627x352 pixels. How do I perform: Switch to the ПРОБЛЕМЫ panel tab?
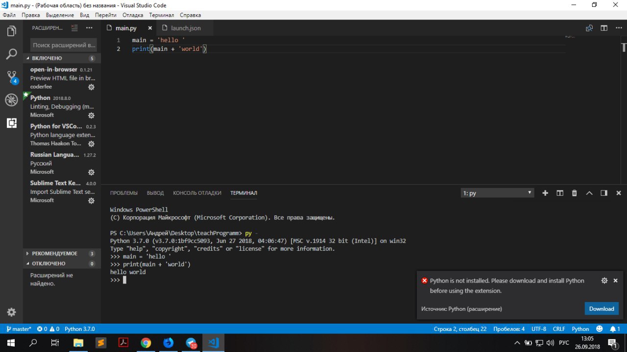tap(124, 193)
